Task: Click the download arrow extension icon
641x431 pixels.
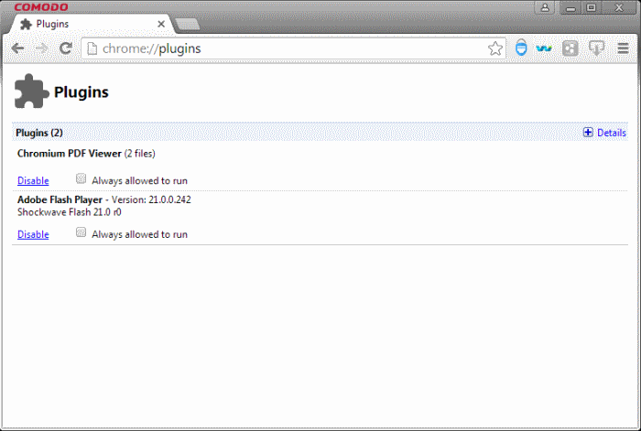Action: coord(596,48)
